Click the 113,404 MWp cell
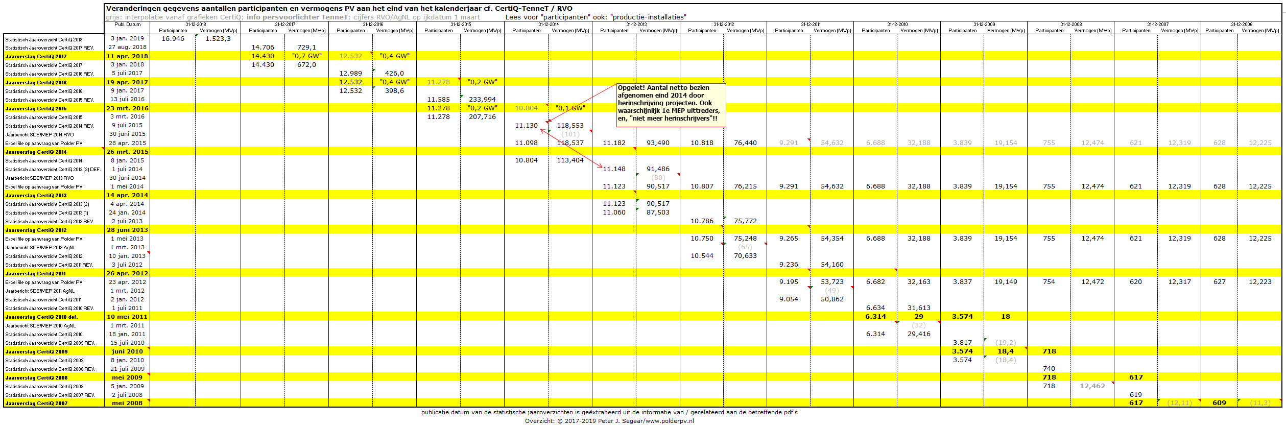This screenshot has width=1286, height=426. (x=570, y=160)
